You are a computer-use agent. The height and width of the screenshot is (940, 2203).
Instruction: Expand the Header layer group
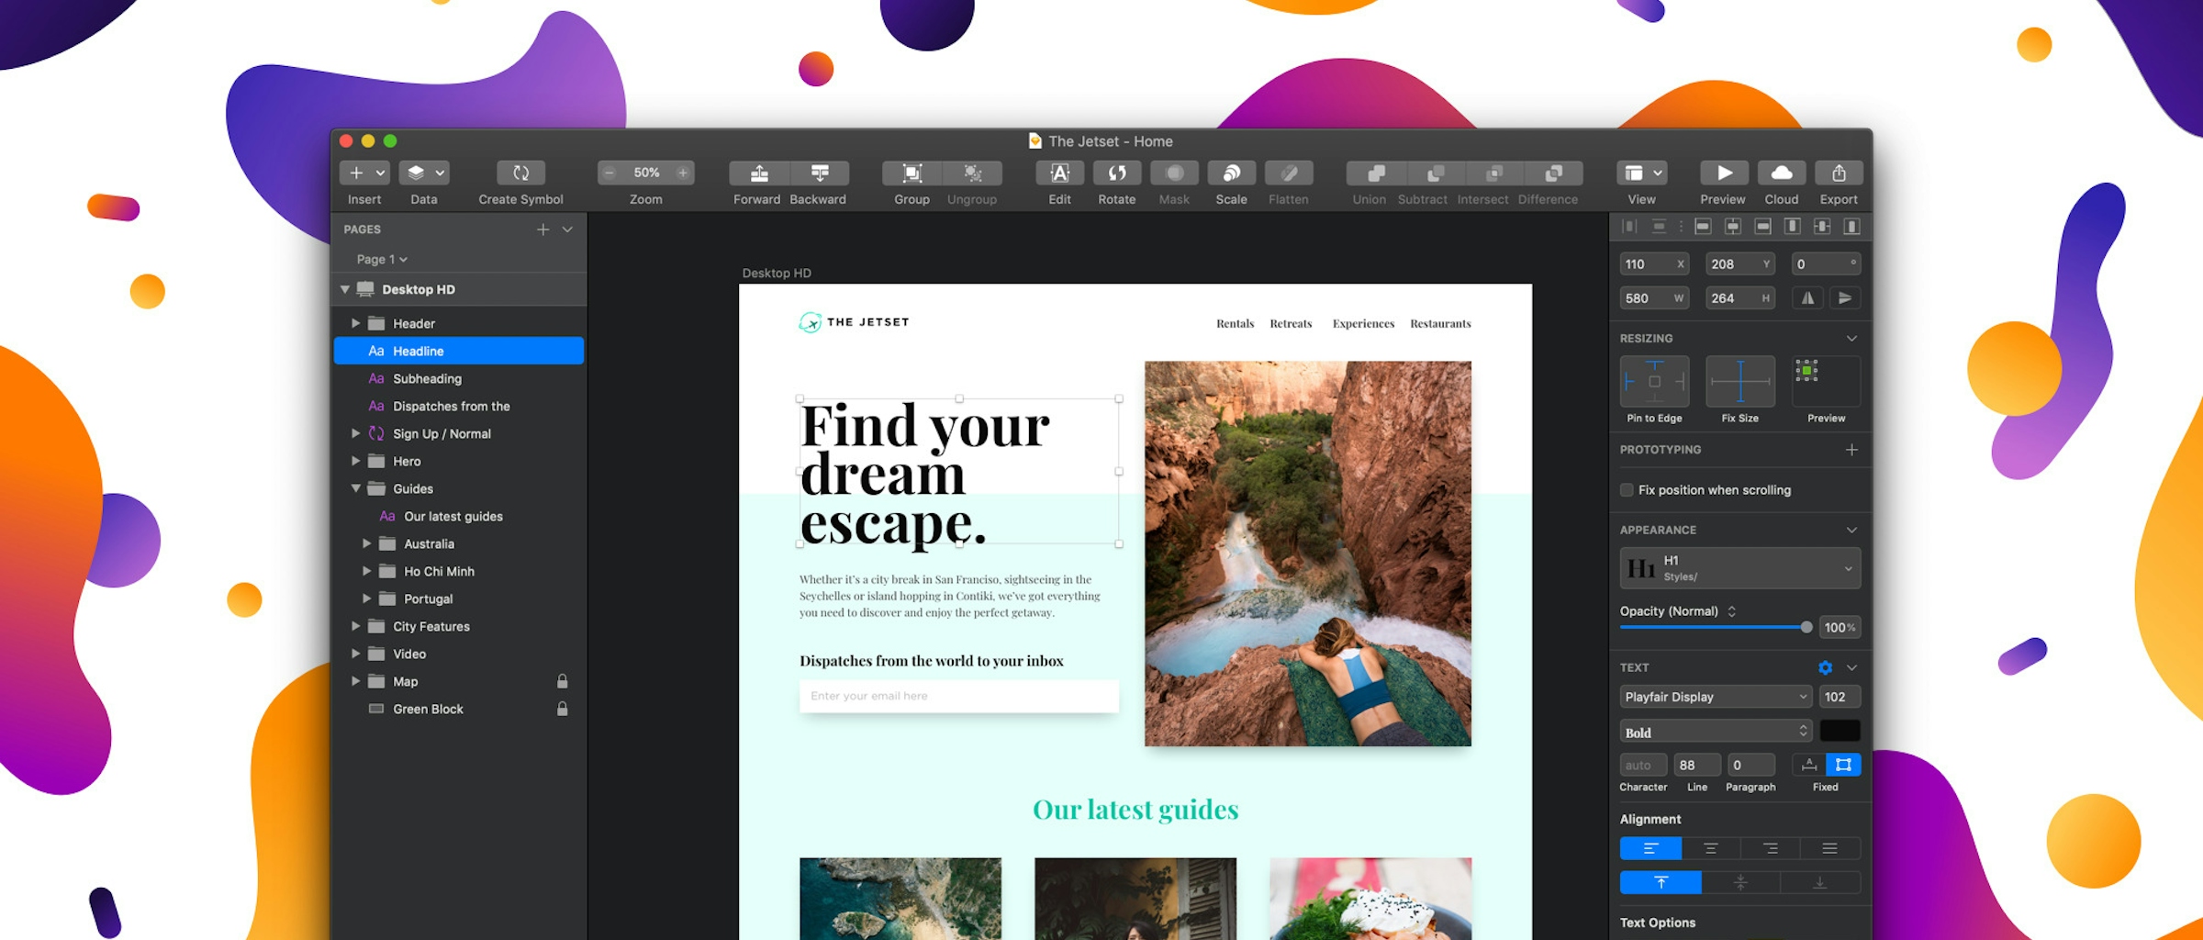(355, 323)
